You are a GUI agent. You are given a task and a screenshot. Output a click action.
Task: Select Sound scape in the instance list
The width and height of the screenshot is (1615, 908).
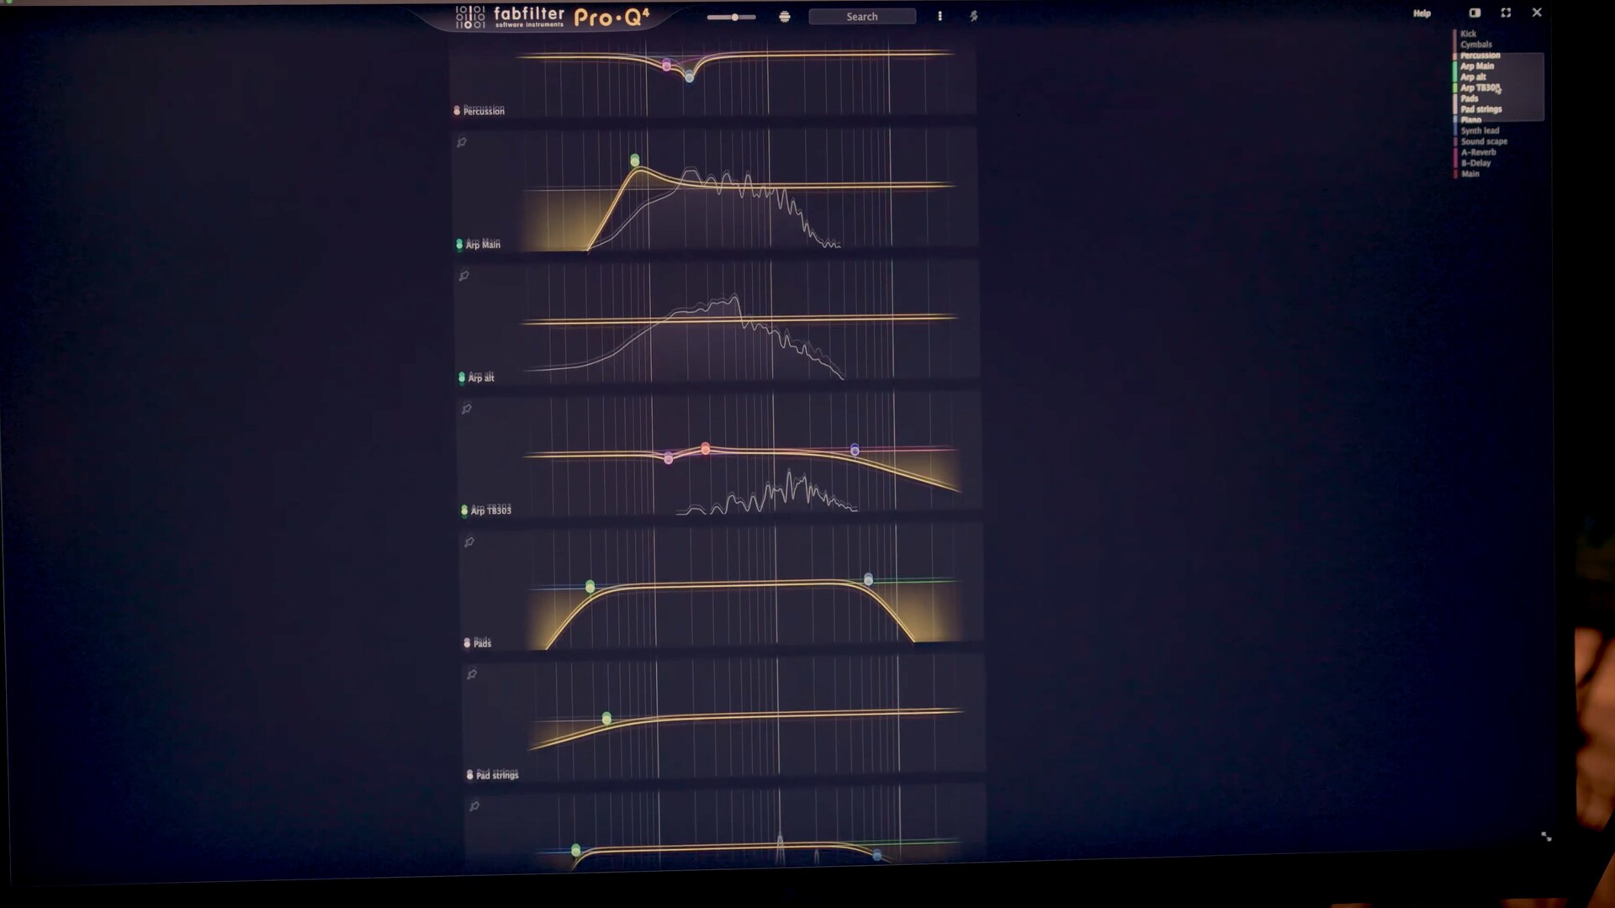click(1484, 142)
